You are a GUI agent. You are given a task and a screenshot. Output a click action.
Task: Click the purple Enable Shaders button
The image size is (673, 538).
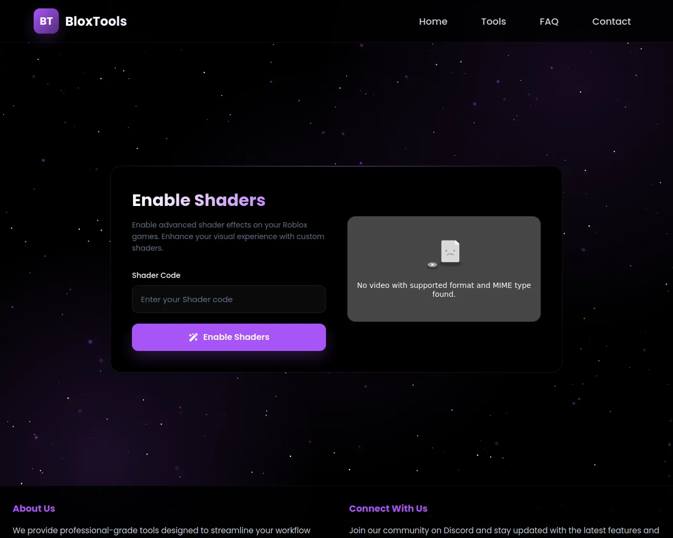[x=229, y=337]
